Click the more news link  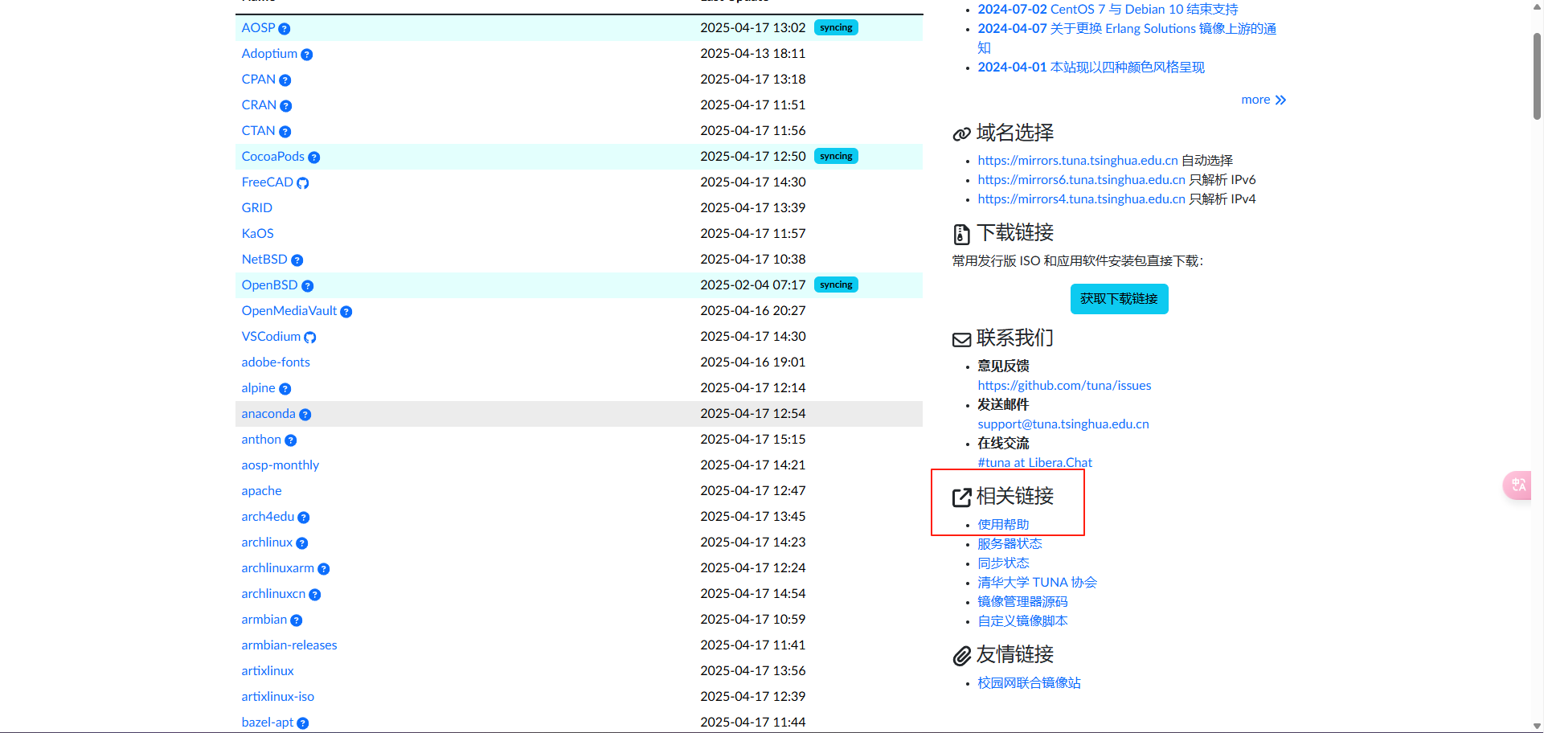pos(1263,100)
